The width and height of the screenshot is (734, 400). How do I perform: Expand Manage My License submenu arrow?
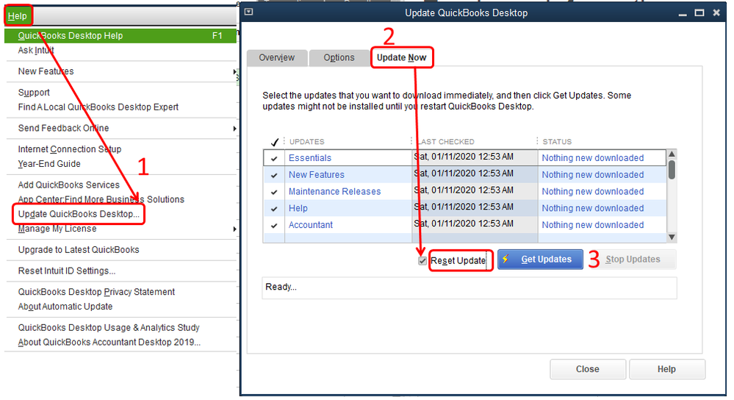[x=234, y=229]
